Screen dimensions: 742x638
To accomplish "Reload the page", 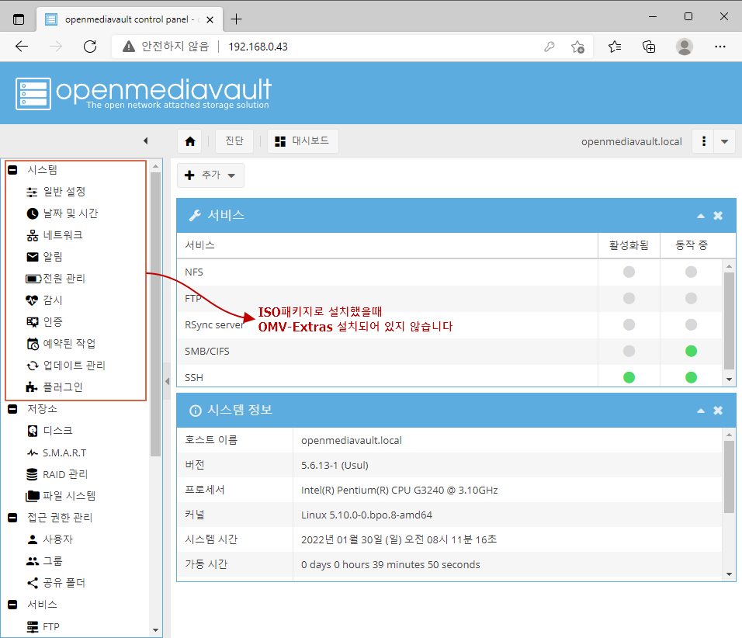I will [x=90, y=47].
